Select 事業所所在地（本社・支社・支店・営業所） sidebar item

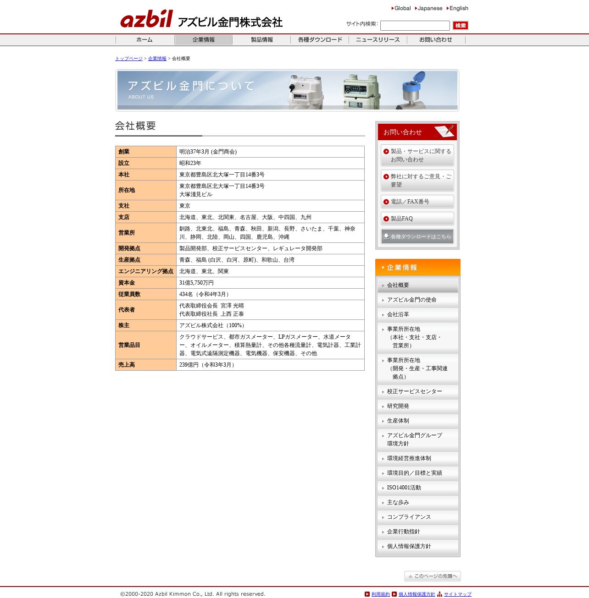pyautogui.click(x=418, y=337)
